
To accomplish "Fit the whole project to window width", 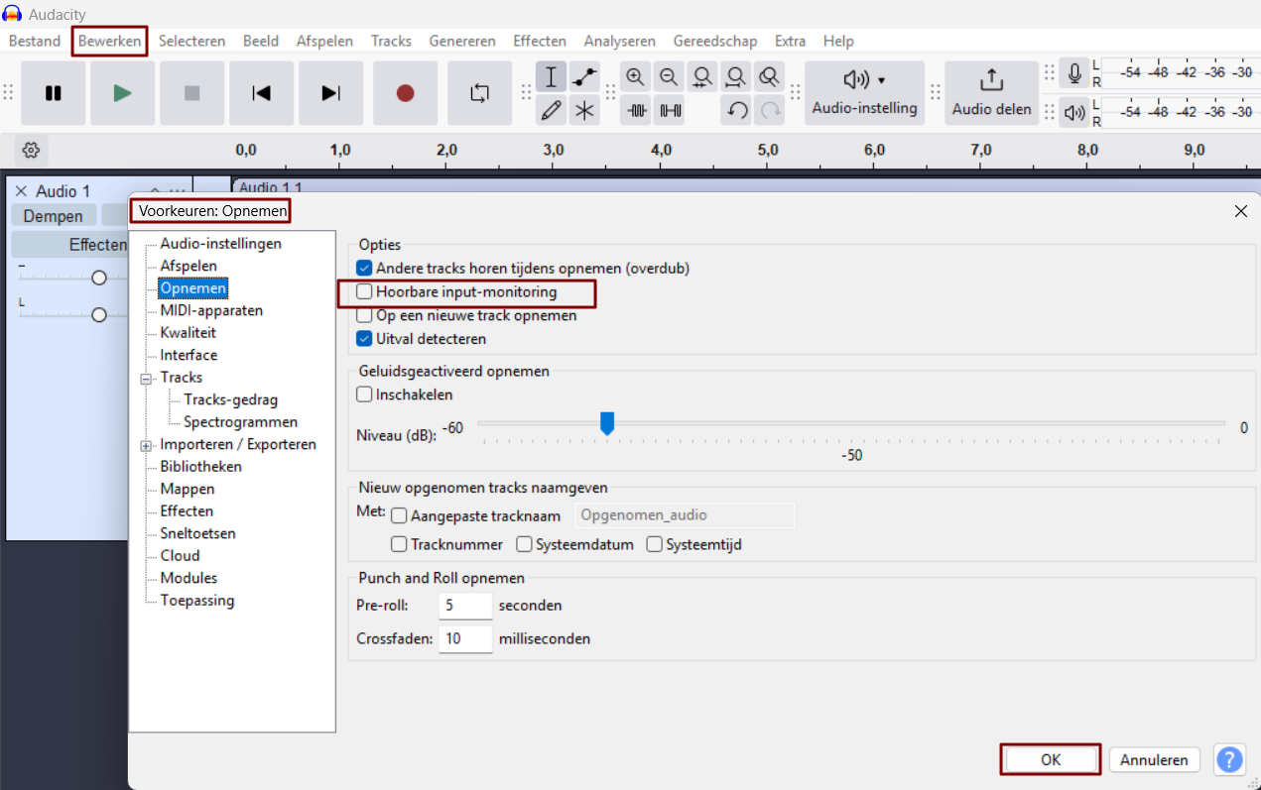I will pyautogui.click(x=735, y=77).
